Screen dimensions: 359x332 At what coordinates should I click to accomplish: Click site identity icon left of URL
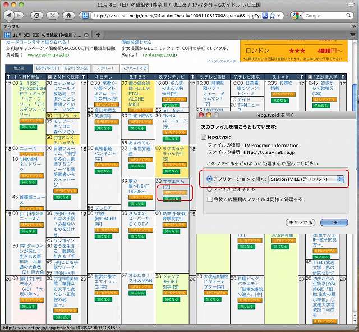click(85, 16)
